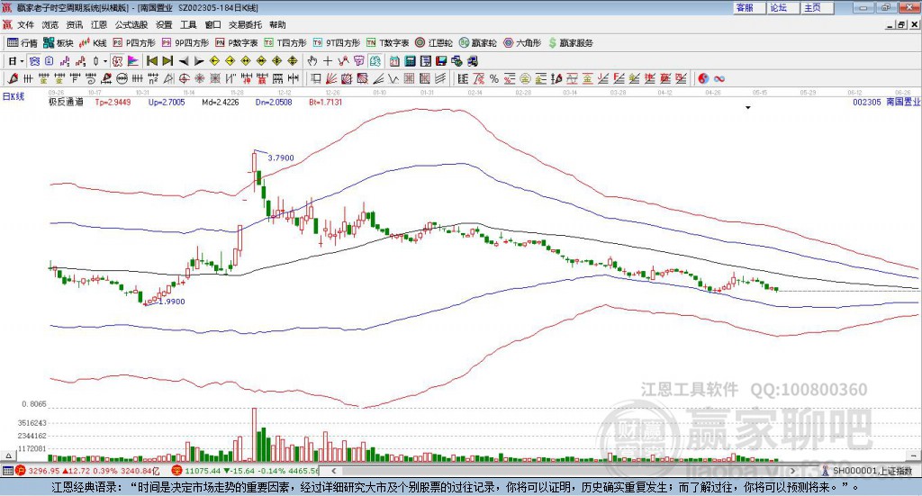Screen dimensions: 922x496
Task: Click the 极反通道 indicator label
Action: [66, 102]
